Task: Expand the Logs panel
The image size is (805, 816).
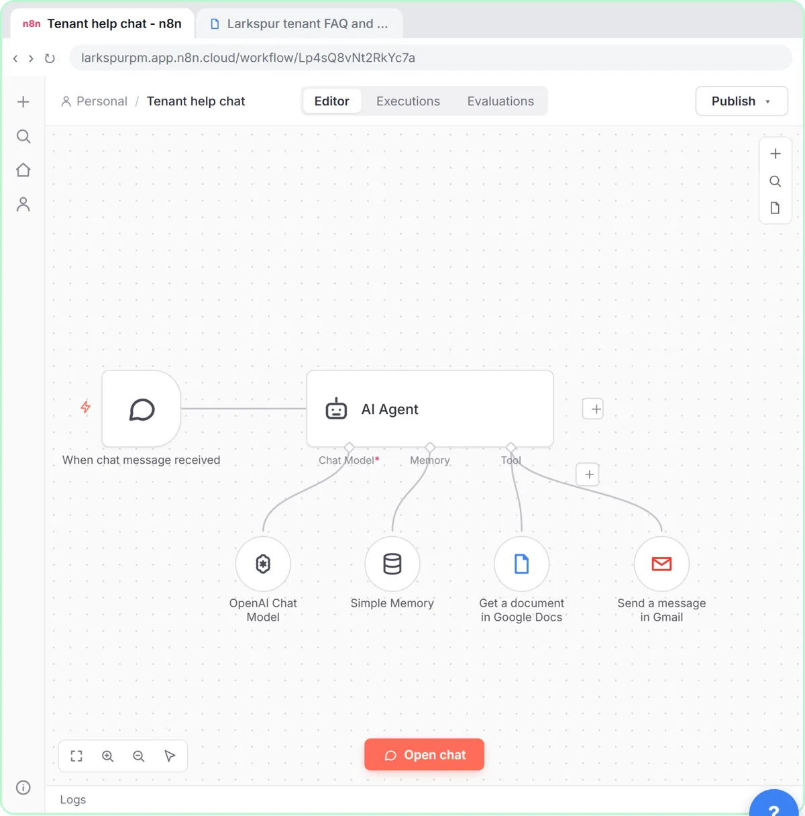Action: pyautogui.click(x=73, y=800)
